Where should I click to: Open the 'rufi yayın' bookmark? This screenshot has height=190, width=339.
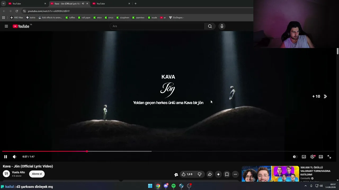(x=84, y=18)
